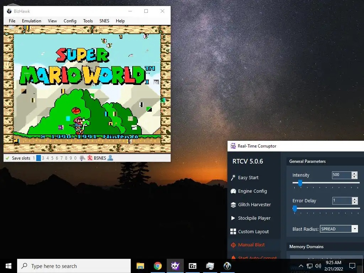Click the Manual Blast crosshair icon
364x273 pixels.
point(233,245)
